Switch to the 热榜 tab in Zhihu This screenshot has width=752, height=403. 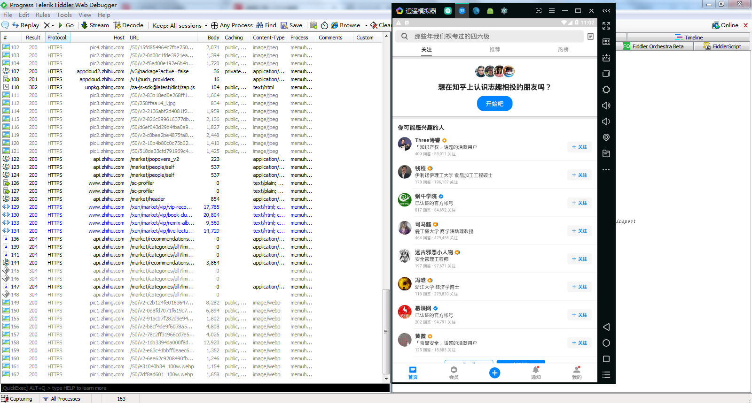(x=563, y=49)
